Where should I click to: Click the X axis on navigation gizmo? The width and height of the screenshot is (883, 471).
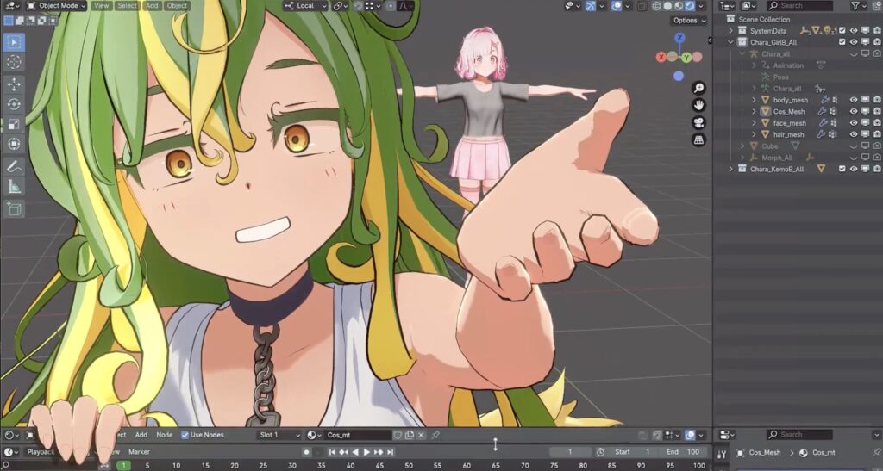tap(661, 57)
